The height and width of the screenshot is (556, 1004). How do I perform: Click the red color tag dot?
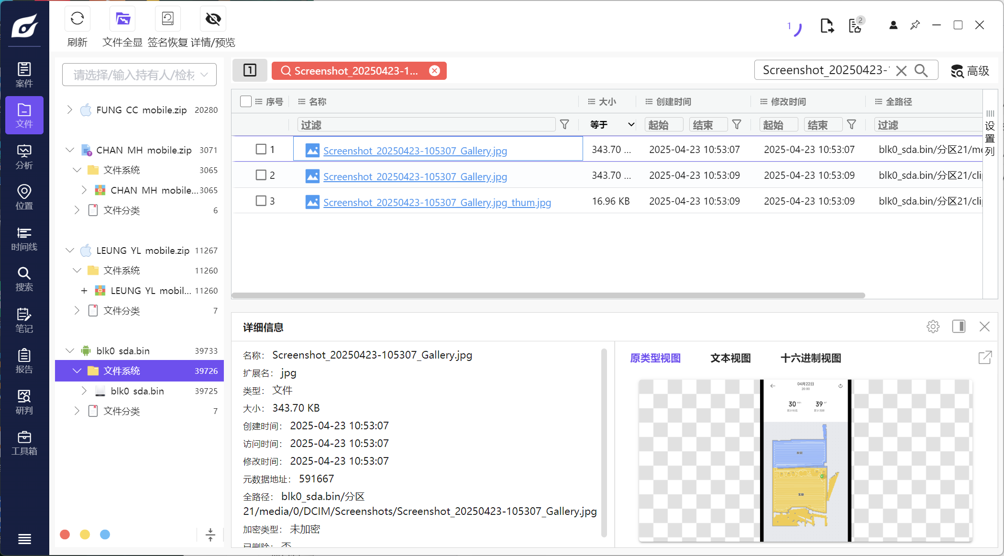pos(65,534)
